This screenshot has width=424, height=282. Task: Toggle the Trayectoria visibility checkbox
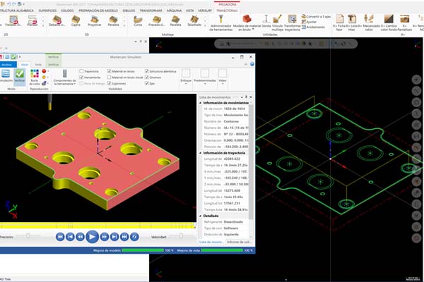pyautogui.click(x=81, y=71)
